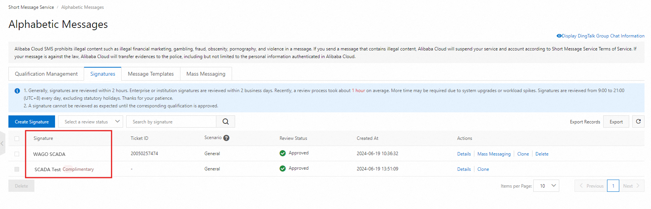
Task: Check the SCADA Test row checkbox
Action: tap(17, 169)
